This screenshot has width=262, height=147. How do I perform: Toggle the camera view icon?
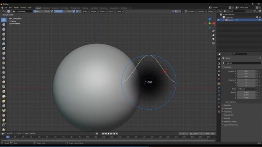tap(213, 39)
